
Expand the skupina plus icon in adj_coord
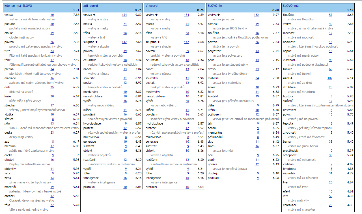coord(96,42)
